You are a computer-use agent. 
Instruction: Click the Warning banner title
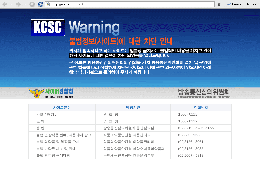click(x=94, y=27)
